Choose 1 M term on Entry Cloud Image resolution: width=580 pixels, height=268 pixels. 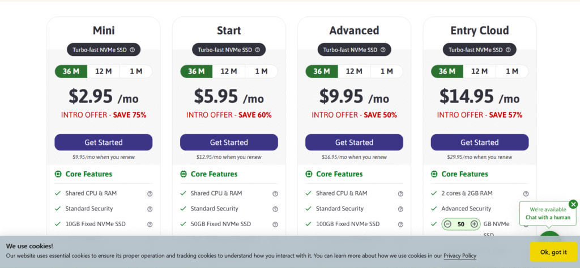(512, 71)
